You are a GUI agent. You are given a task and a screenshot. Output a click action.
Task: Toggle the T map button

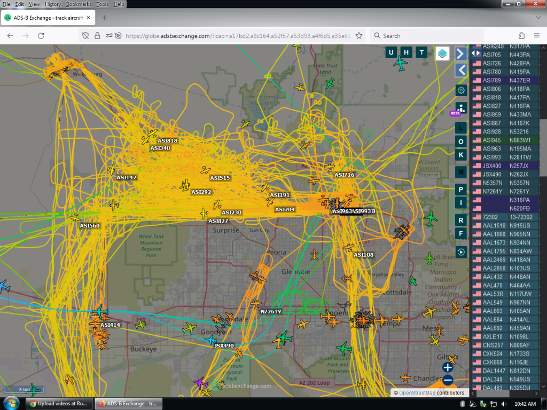tap(421, 53)
